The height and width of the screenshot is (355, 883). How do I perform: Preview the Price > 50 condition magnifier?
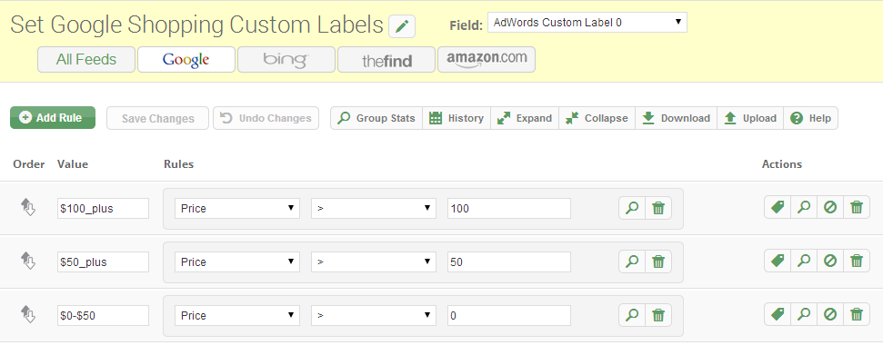(632, 261)
